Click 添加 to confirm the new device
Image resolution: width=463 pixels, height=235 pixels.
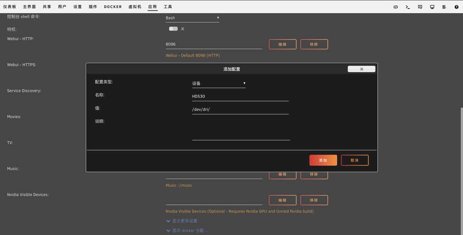[323, 160]
